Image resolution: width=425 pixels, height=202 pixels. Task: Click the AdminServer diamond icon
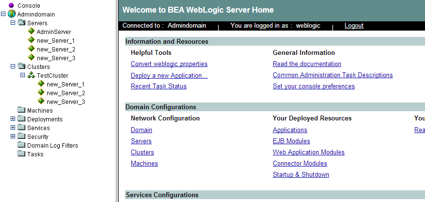[x=31, y=32]
